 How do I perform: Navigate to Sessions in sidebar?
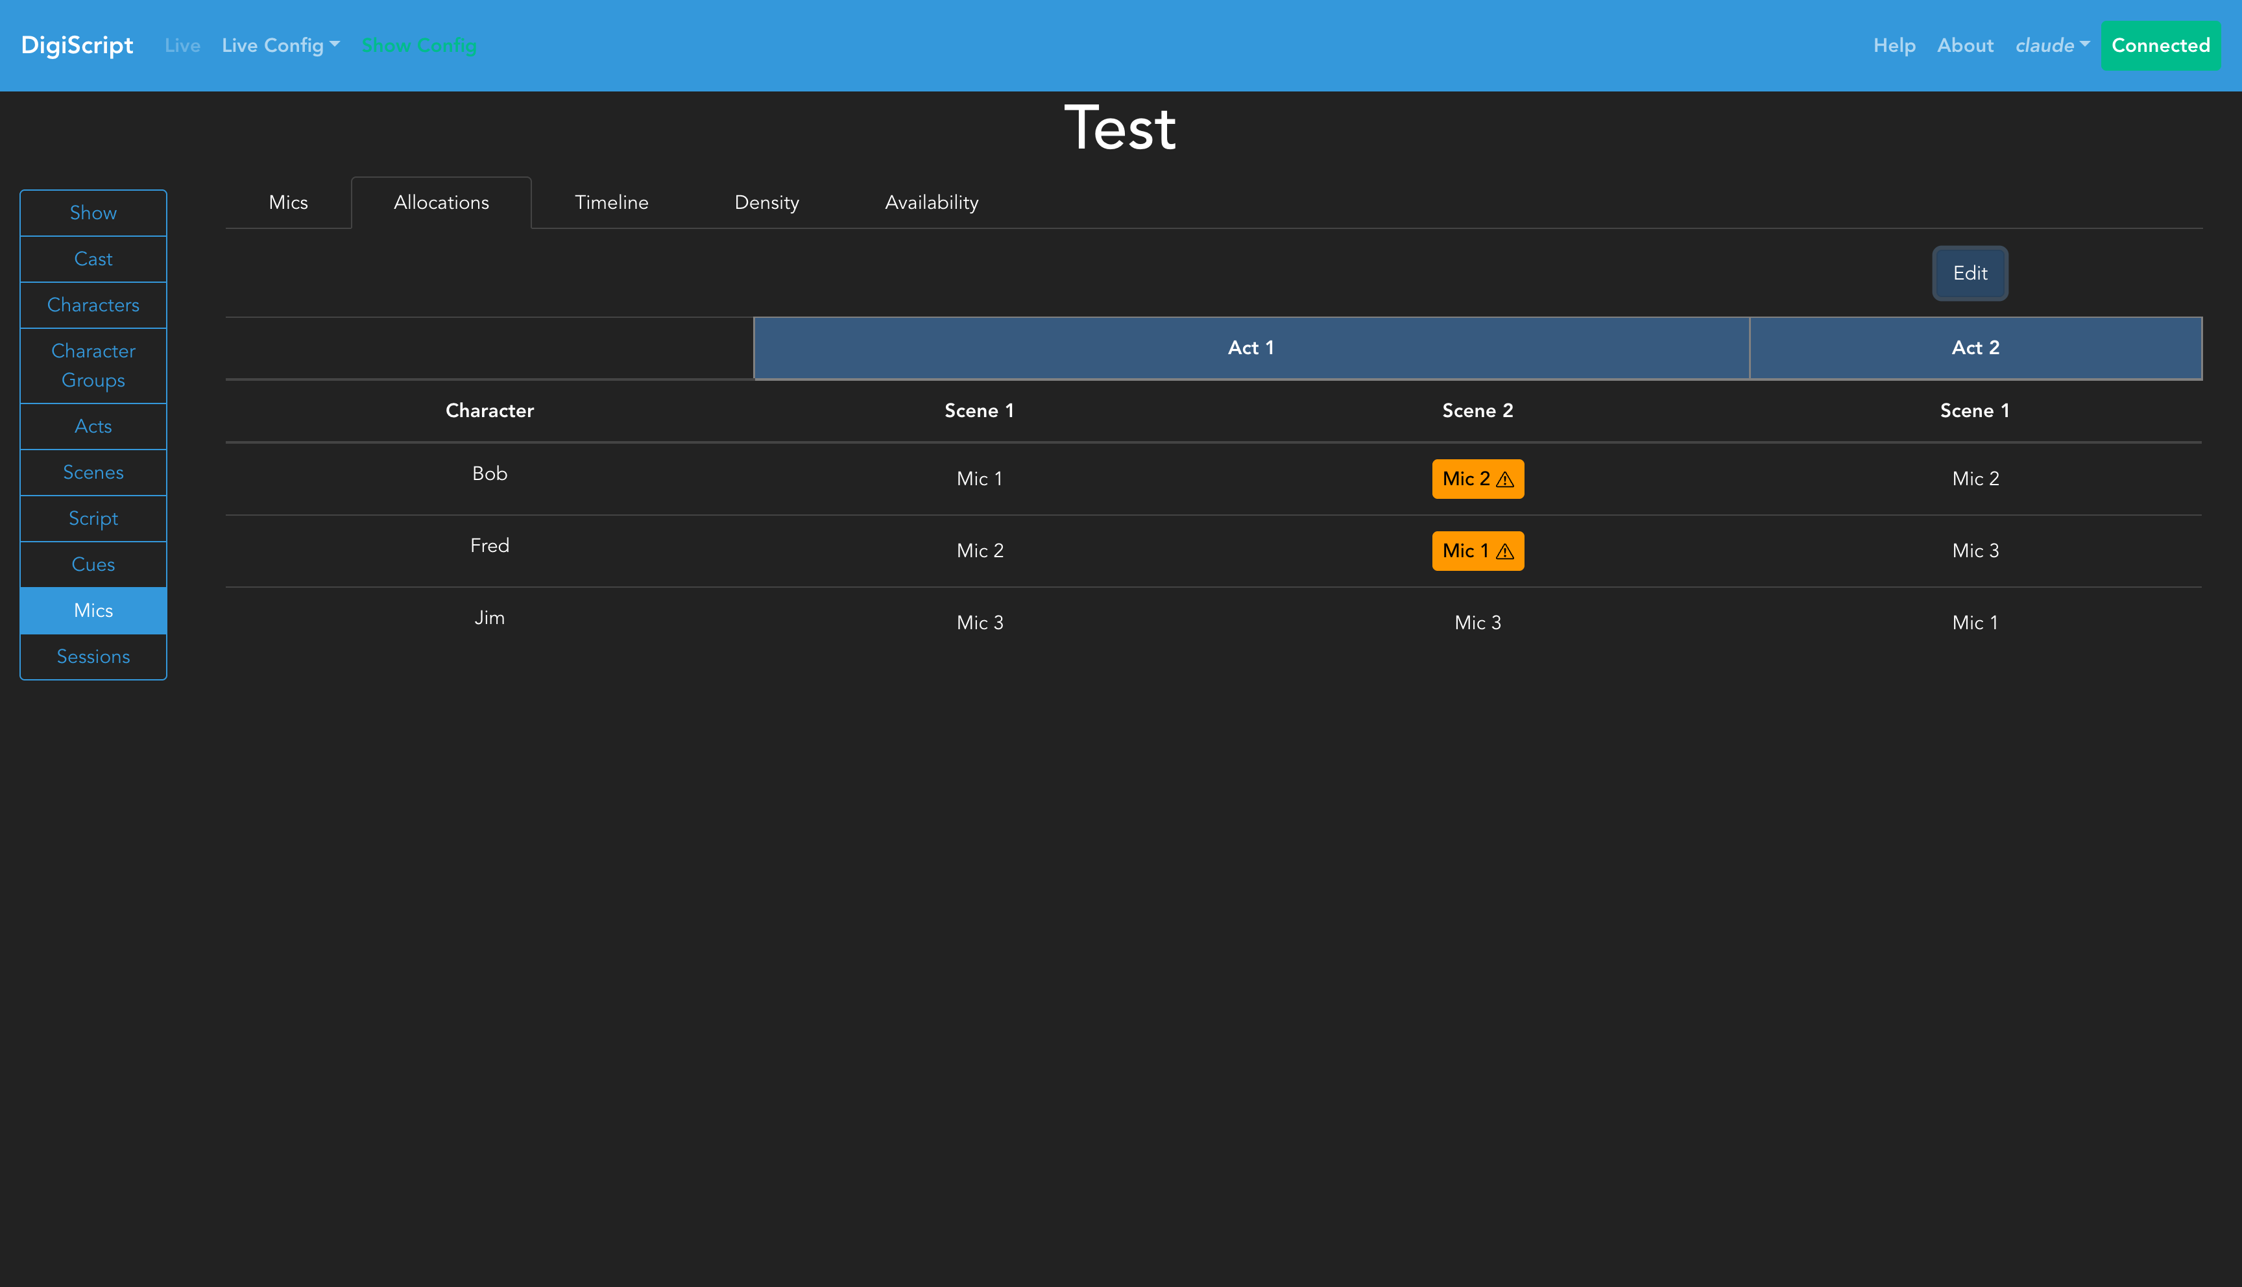click(x=93, y=656)
